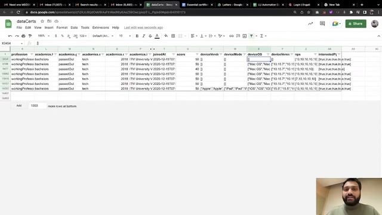This screenshot has height=215, width=382.
Task: Format selection as currency
Action: tap(56, 36)
